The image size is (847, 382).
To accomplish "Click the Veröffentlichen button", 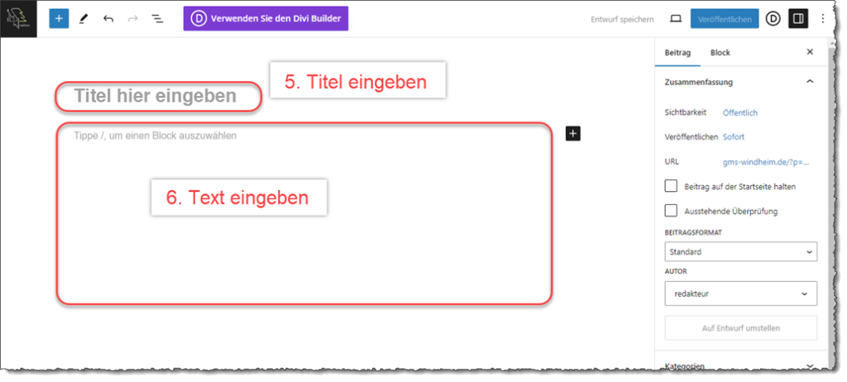I will 725,19.
